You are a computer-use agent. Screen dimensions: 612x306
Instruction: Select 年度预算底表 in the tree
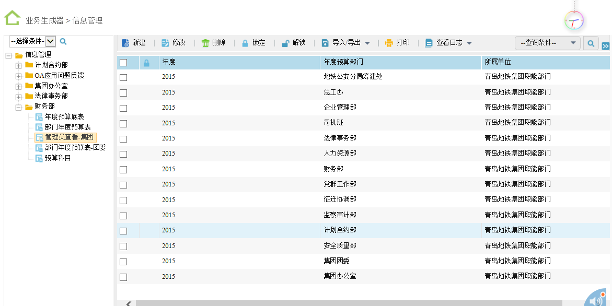click(x=64, y=116)
